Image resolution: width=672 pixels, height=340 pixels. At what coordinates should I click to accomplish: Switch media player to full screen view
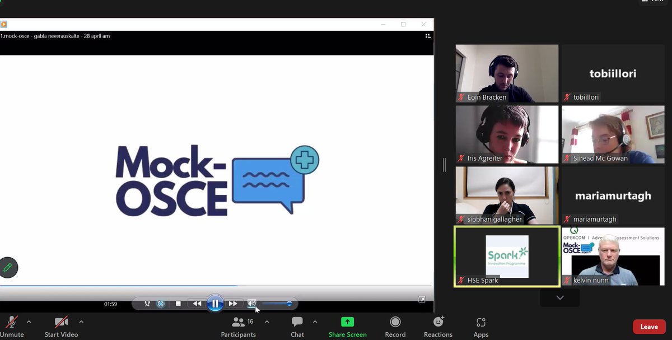(x=422, y=299)
